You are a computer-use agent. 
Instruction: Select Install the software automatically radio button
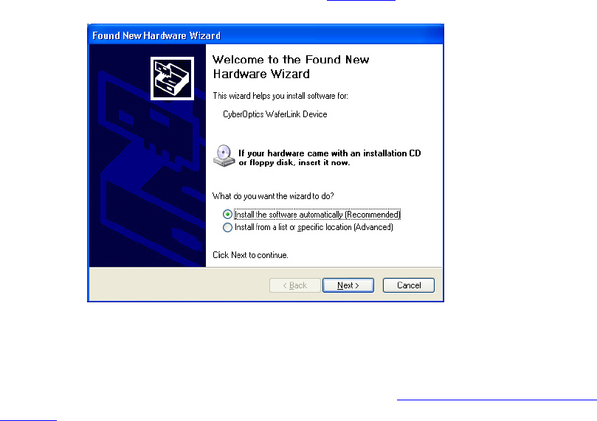click(227, 215)
